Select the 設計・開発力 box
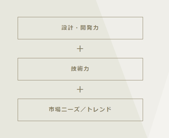 tap(80, 28)
